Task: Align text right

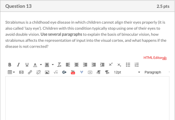Action: click(85, 65)
